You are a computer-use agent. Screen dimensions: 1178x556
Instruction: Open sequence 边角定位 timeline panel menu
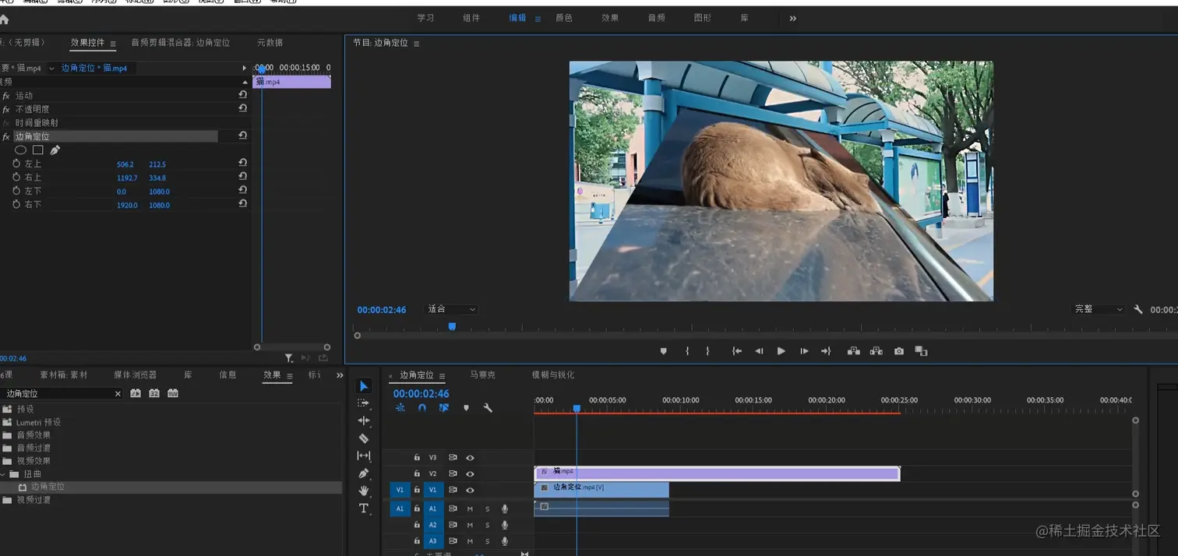point(442,375)
